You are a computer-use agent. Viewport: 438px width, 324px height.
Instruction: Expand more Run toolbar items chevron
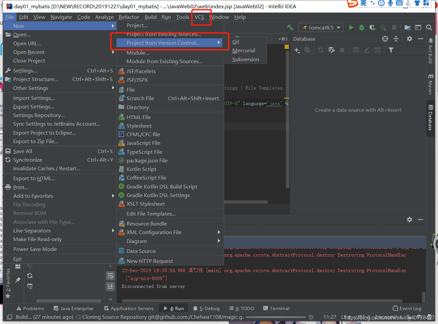point(111,299)
